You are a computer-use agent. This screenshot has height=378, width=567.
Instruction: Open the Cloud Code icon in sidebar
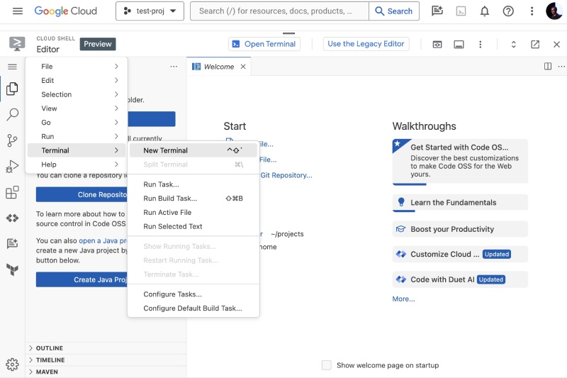pos(12,218)
